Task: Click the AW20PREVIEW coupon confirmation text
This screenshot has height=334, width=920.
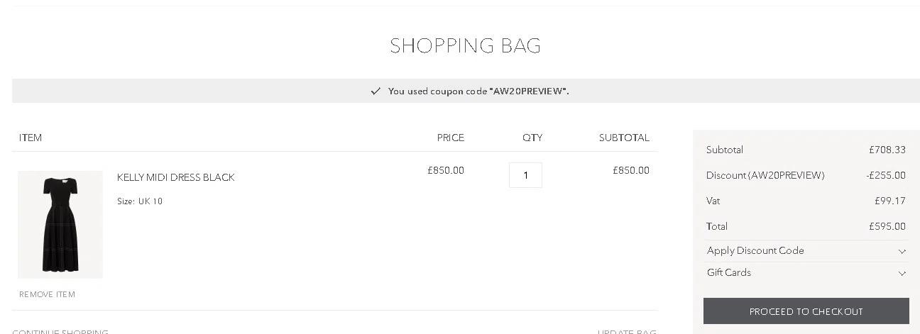Action: (478, 91)
